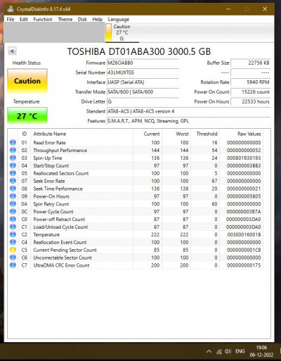
Task: Click the Transfer Mode field
Action: tap(143, 91)
